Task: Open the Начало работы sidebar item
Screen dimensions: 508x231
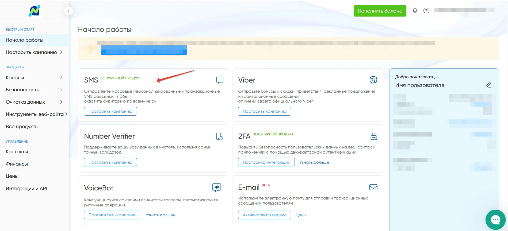Action: click(35, 40)
